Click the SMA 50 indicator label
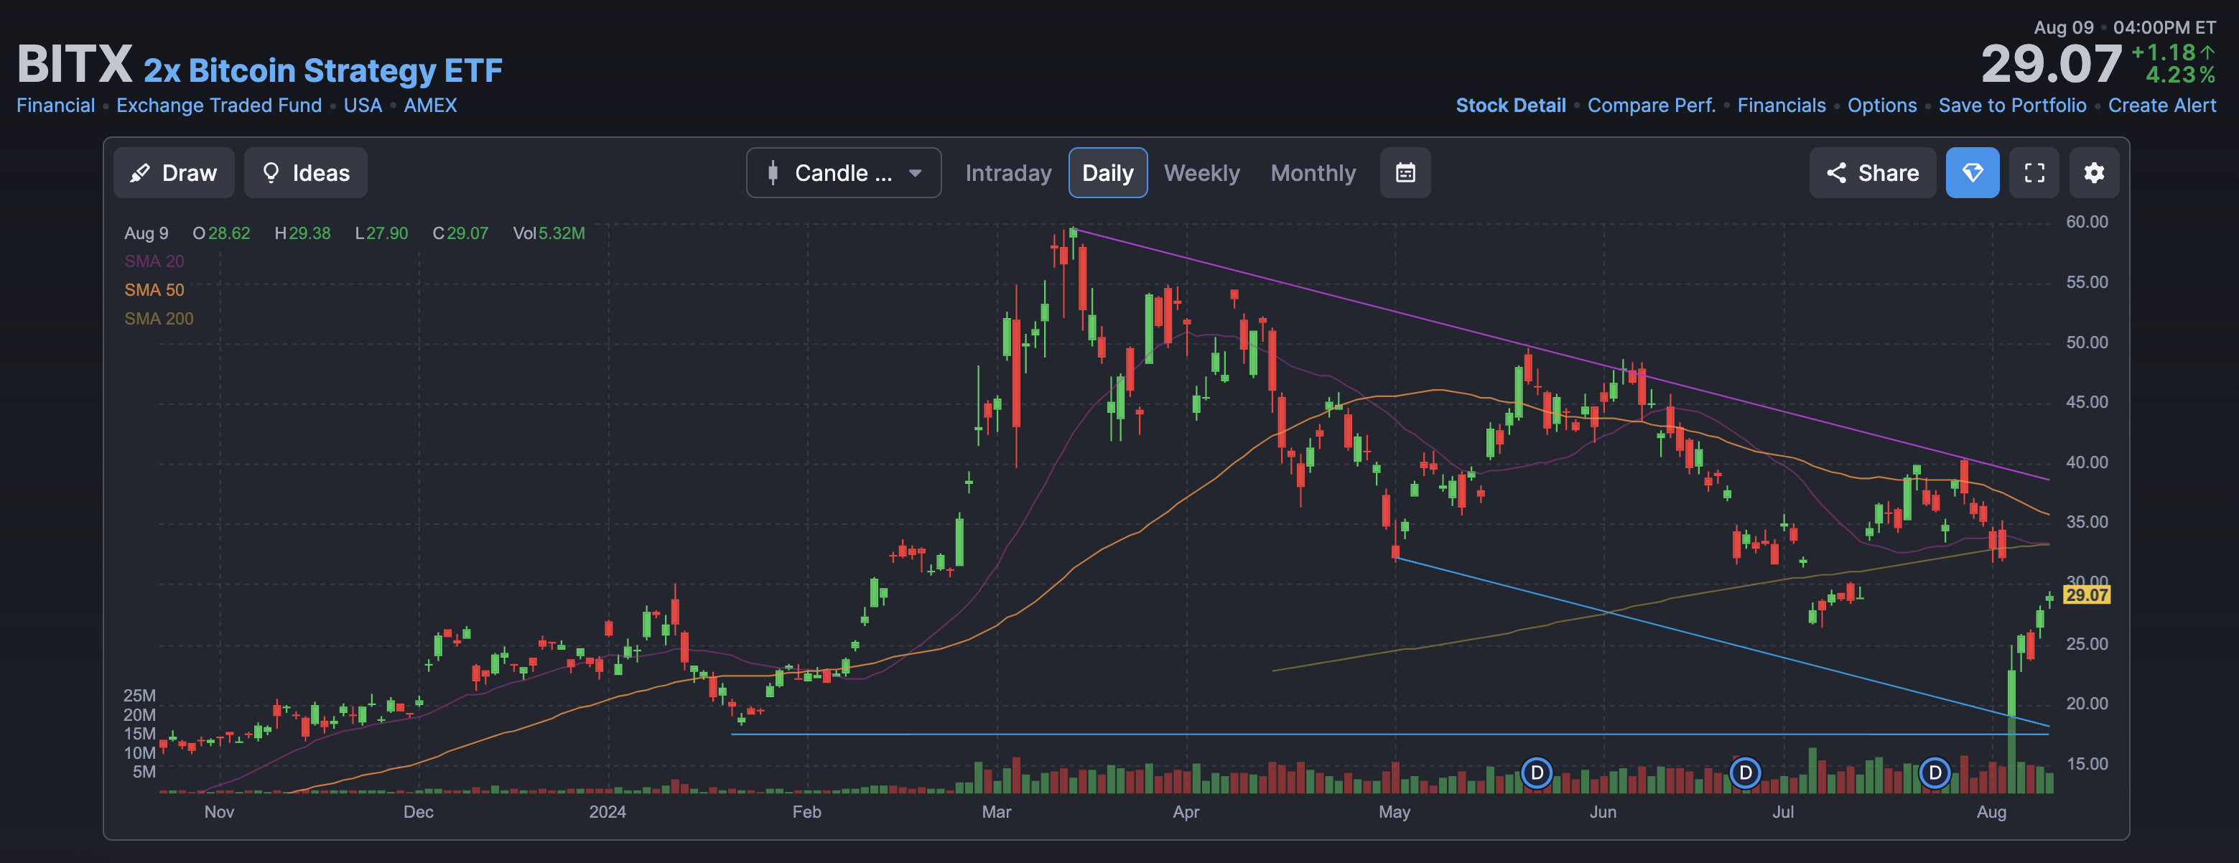The width and height of the screenshot is (2239, 863). 154,289
